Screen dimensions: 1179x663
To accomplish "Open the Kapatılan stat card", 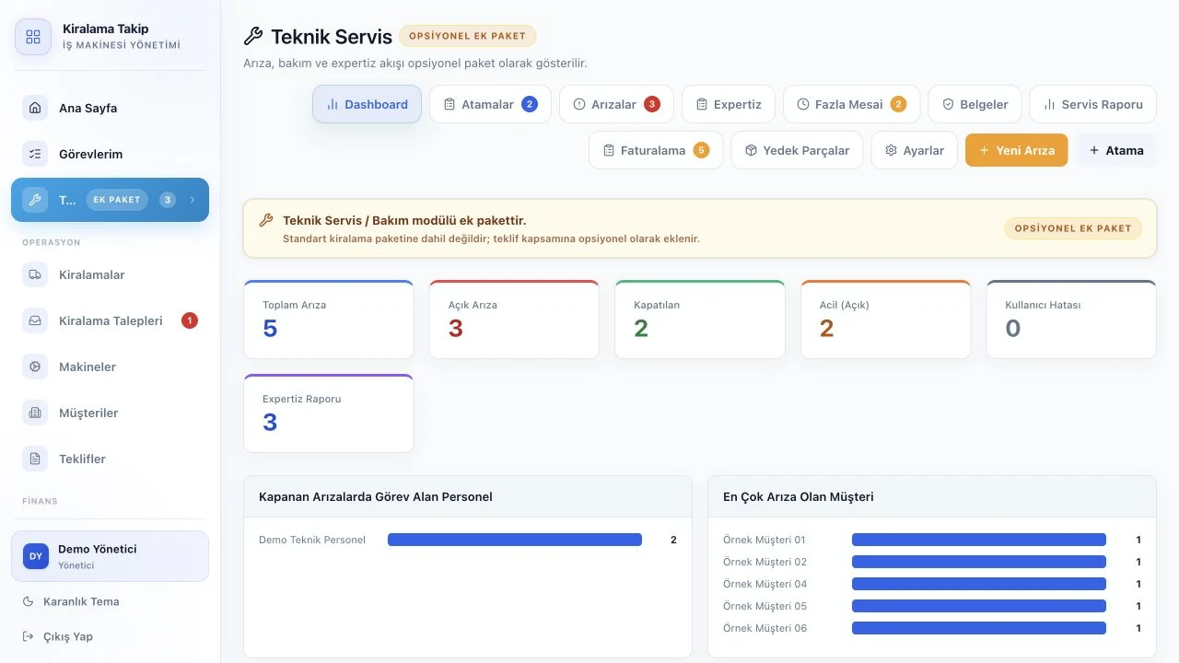I will 700,320.
